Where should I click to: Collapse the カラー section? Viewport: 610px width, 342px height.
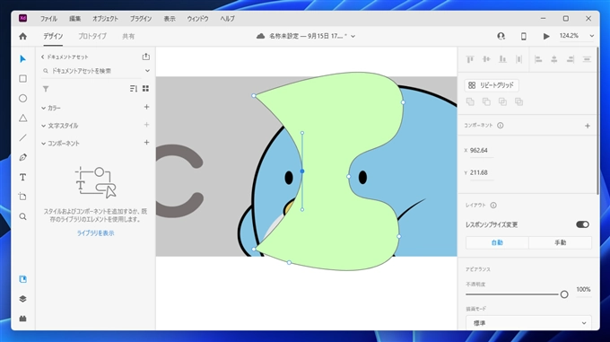[x=44, y=108]
